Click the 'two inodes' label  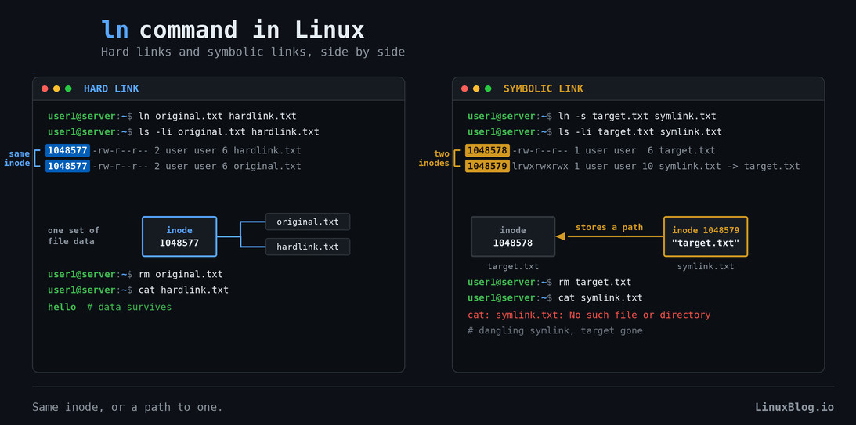click(434, 158)
